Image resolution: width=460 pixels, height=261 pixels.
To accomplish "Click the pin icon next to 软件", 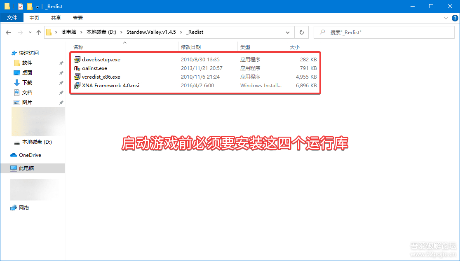I will tap(61, 63).
